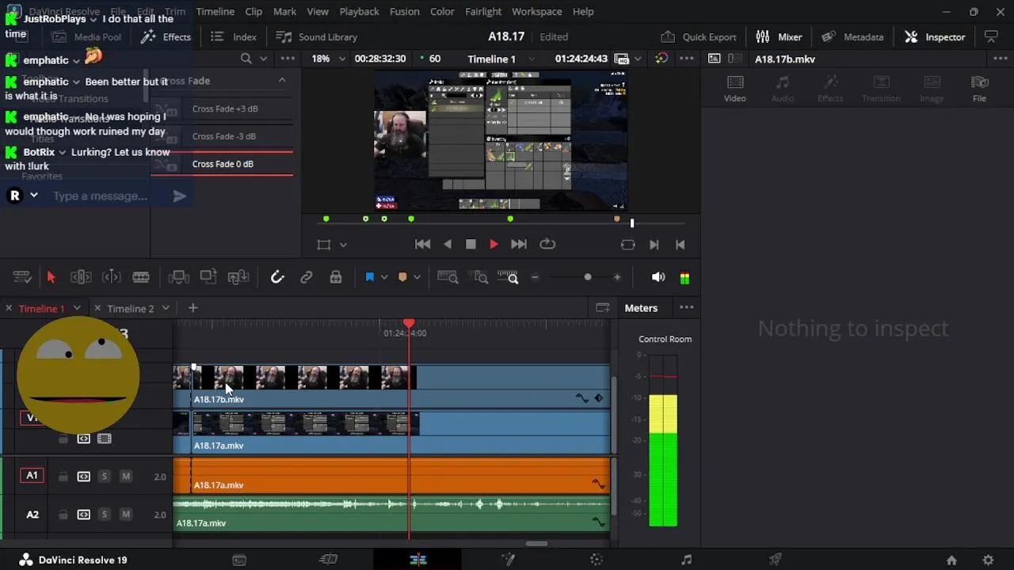Open Project Settings gear icon
The width and height of the screenshot is (1014, 570).
988,560
